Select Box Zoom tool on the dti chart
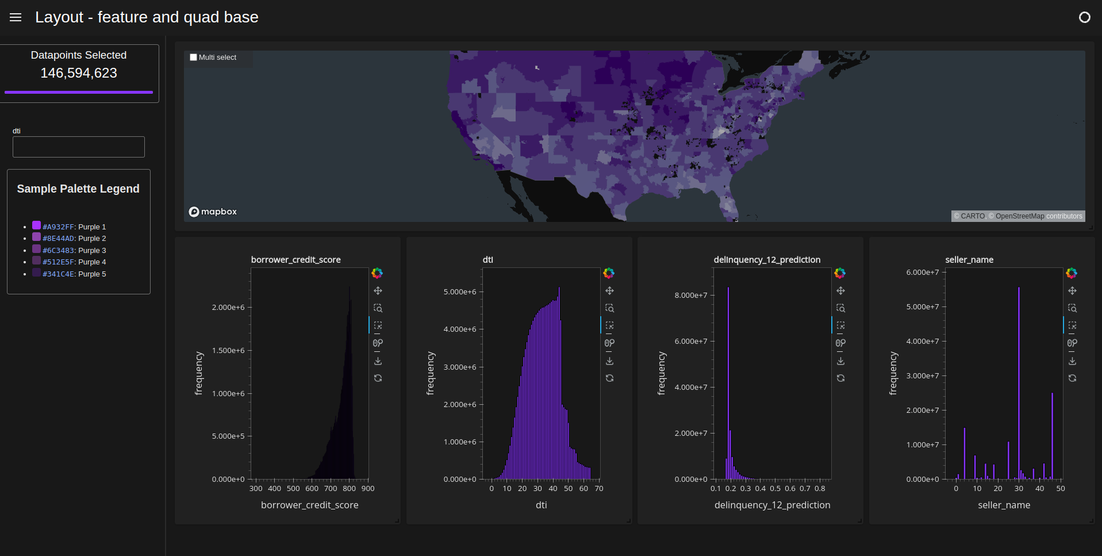 pyautogui.click(x=609, y=308)
